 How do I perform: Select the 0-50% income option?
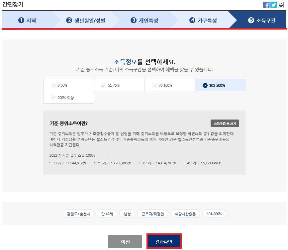pyautogui.click(x=68, y=85)
